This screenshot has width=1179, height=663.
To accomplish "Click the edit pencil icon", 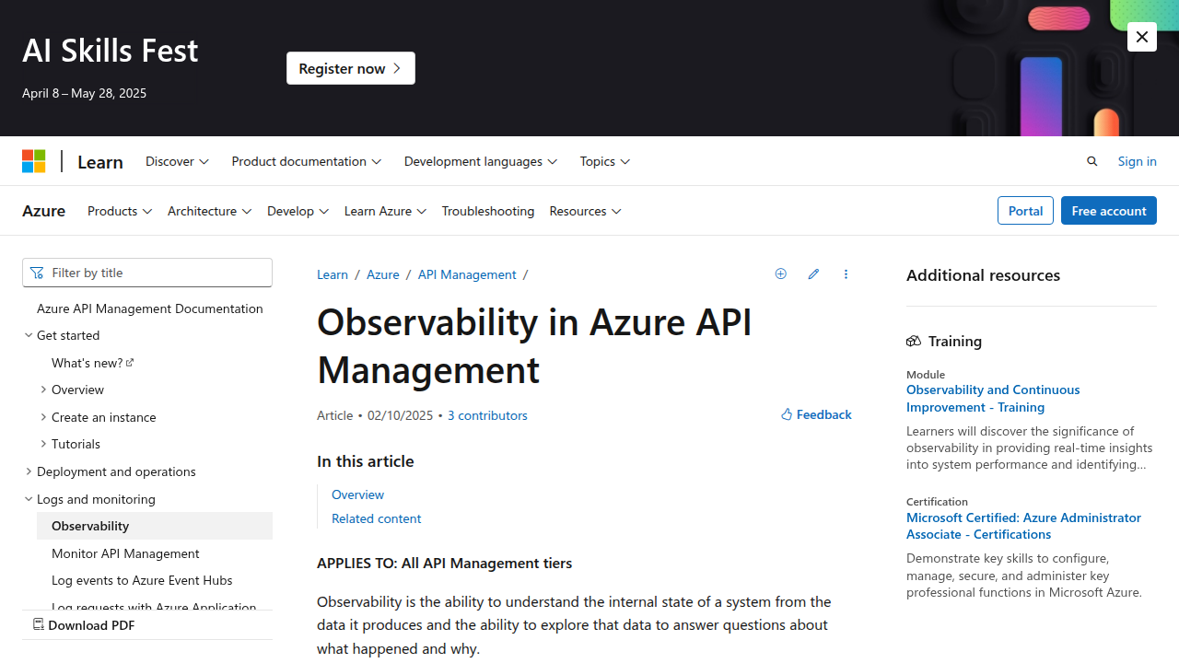I will point(813,273).
